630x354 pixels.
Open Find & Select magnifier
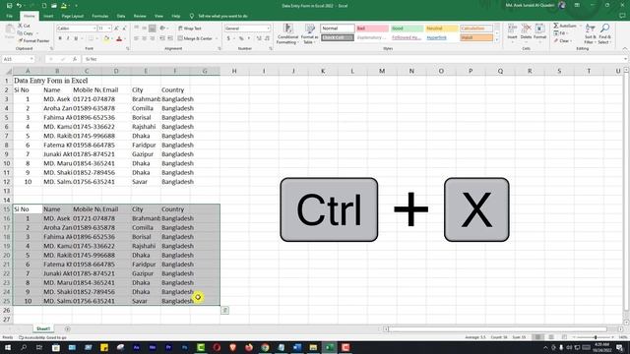(603, 33)
